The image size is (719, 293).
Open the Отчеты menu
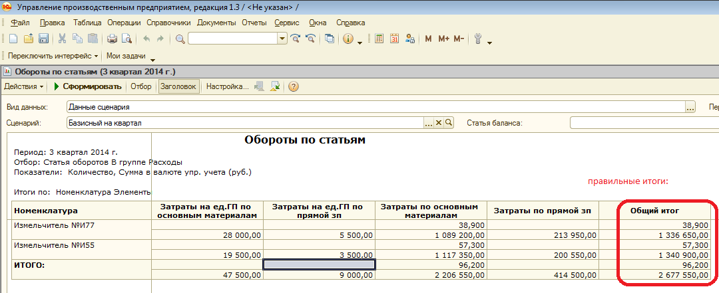tap(254, 23)
